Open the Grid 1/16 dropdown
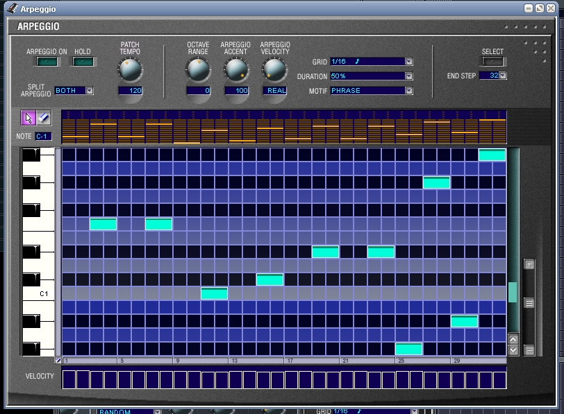 (408, 62)
